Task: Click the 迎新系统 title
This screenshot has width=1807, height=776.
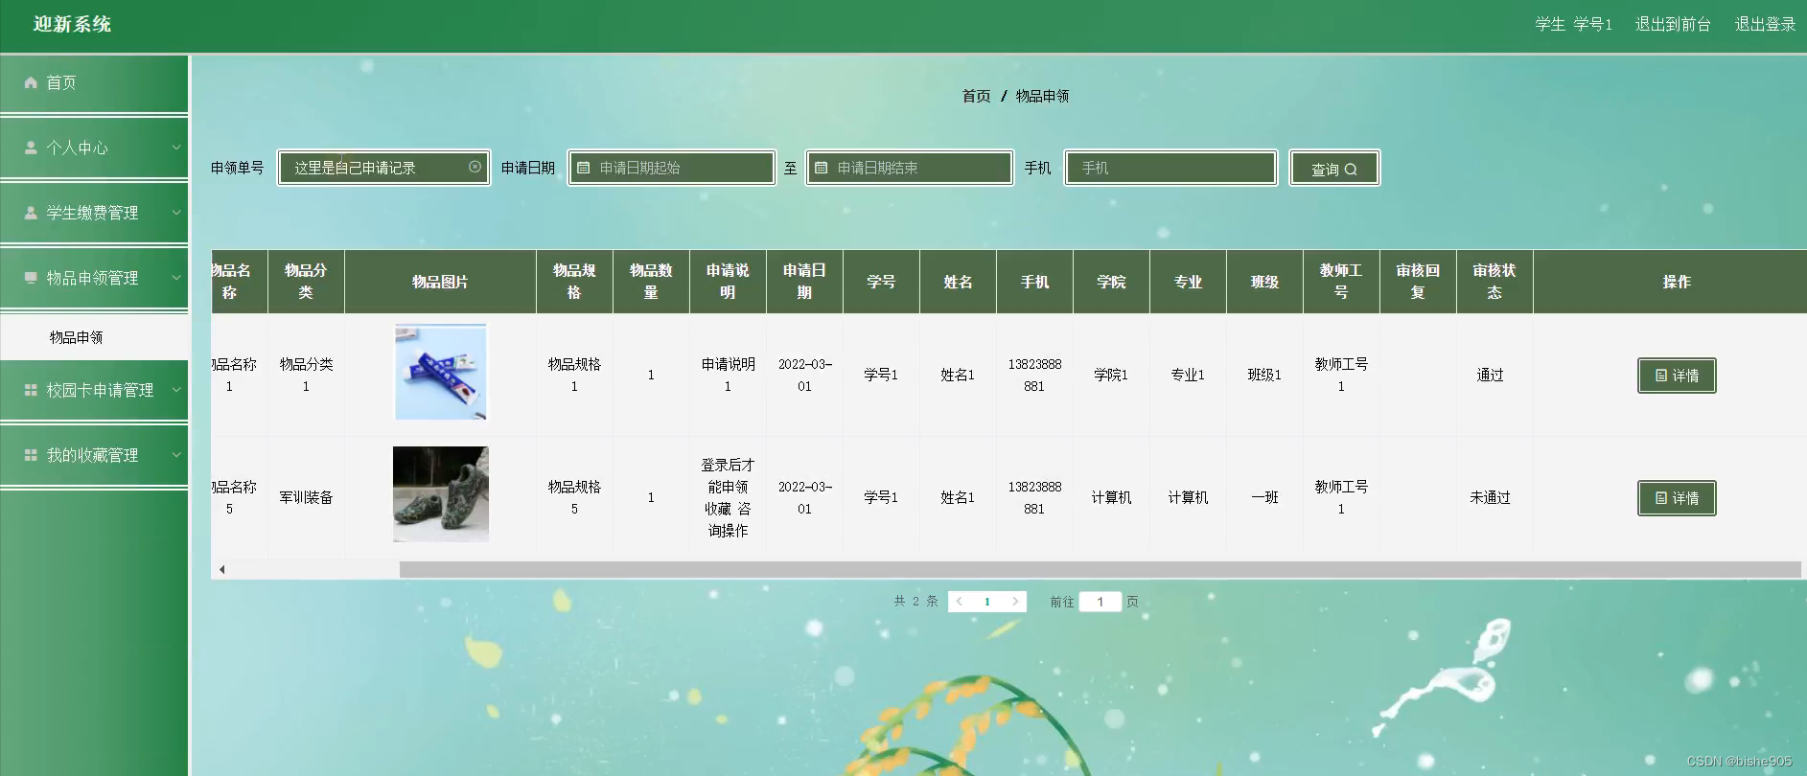Action: pos(72,24)
